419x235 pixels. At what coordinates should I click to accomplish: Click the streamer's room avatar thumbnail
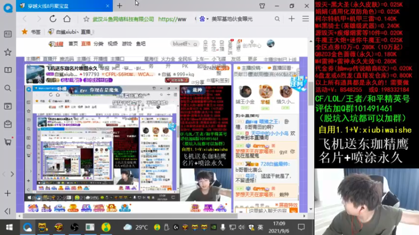coord(35,74)
